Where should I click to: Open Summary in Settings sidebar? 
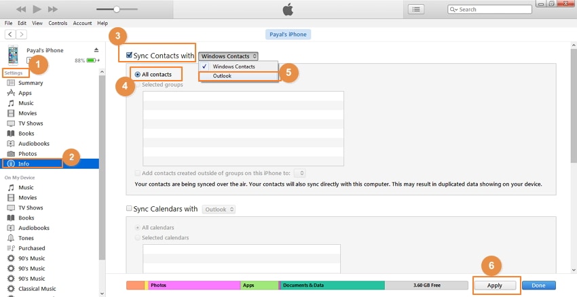(31, 83)
